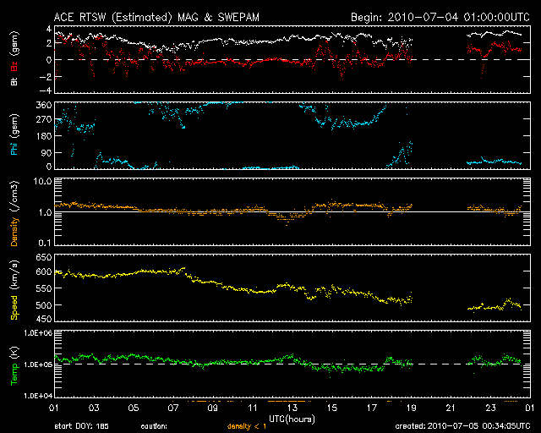
Task: Click the '10.0' tick label on the Density axis
Action: tap(42, 182)
